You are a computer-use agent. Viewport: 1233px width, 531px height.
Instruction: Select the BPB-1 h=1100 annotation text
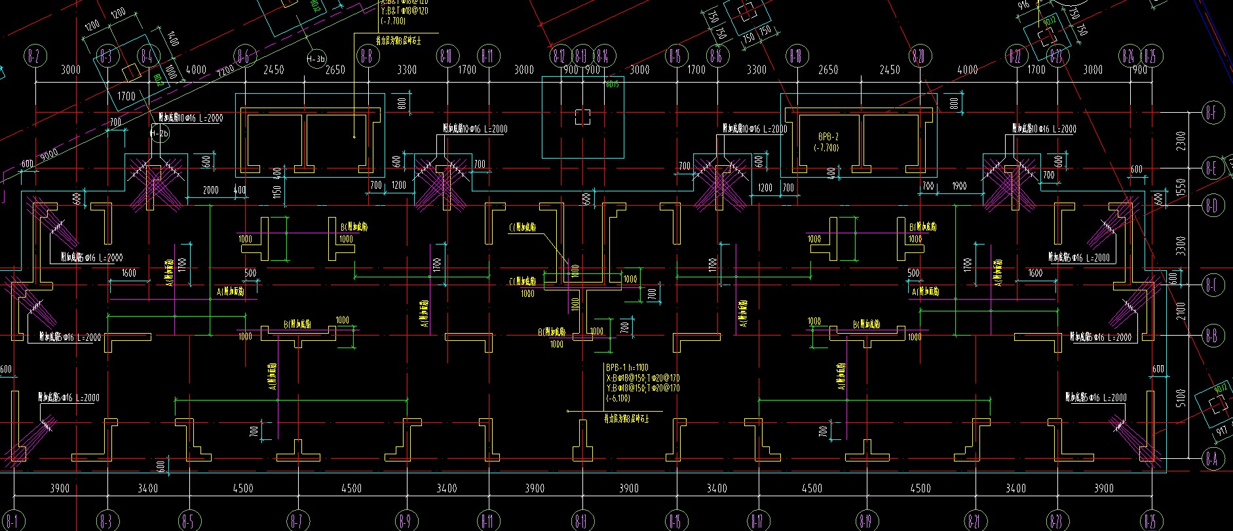[627, 368]
